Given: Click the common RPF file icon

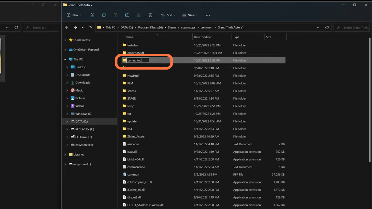Looking at the screenshot, I should pyautogui.click(x=124, y=174).
